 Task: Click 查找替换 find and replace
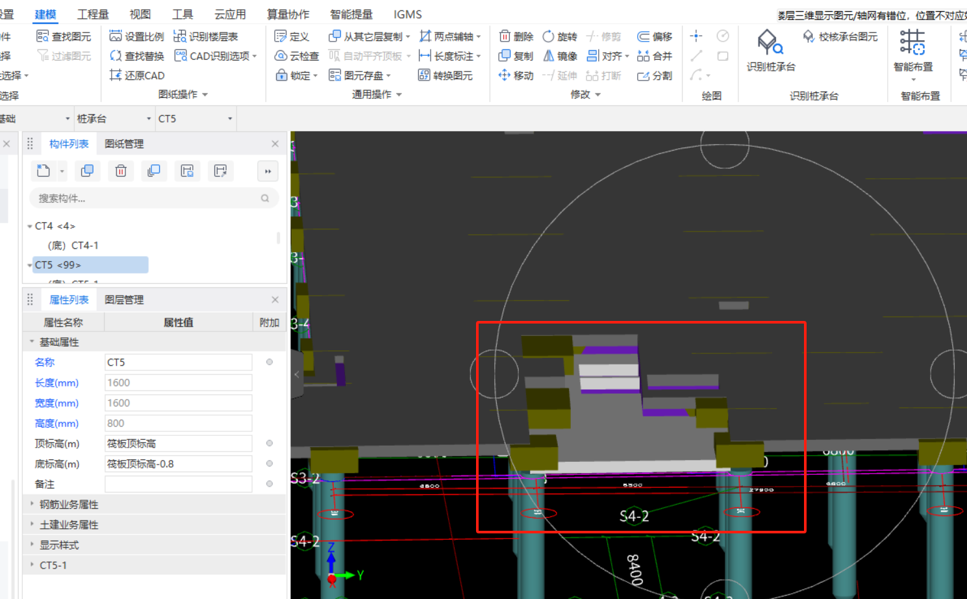136,56
